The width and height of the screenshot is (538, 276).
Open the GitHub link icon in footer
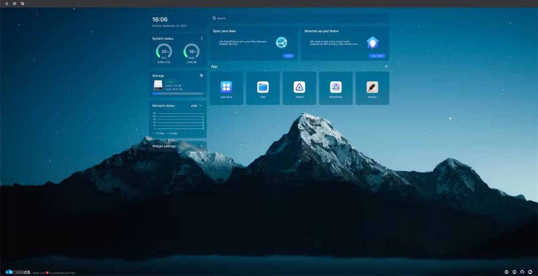click(x=522, y=272)
